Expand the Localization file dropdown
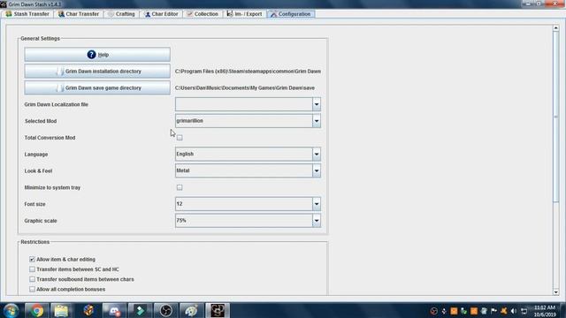566x318 pixels. pyautogui.click(x=317, y=104)
